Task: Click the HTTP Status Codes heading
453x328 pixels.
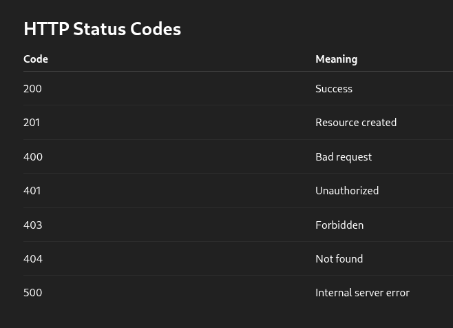Action: [x=103, y=29]
